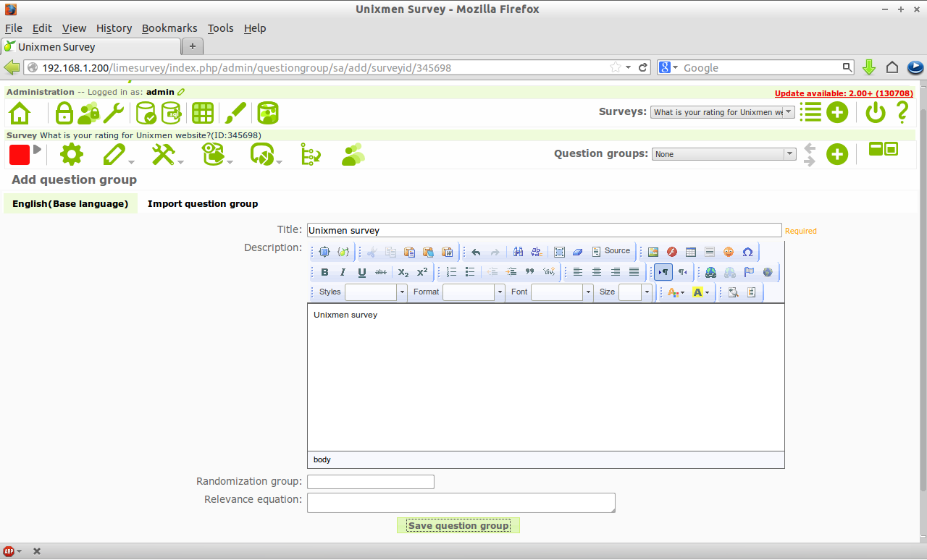The image size is (927, 560).
Task: Insert table in the description editor
Action: (x=691, y=252)
